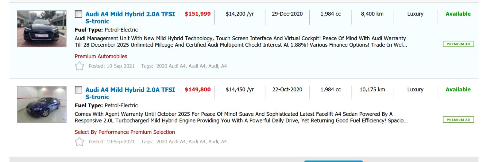Tick checkbox for the $149,800 Audi A4
The image size is (491, 162).
point(79,90)
